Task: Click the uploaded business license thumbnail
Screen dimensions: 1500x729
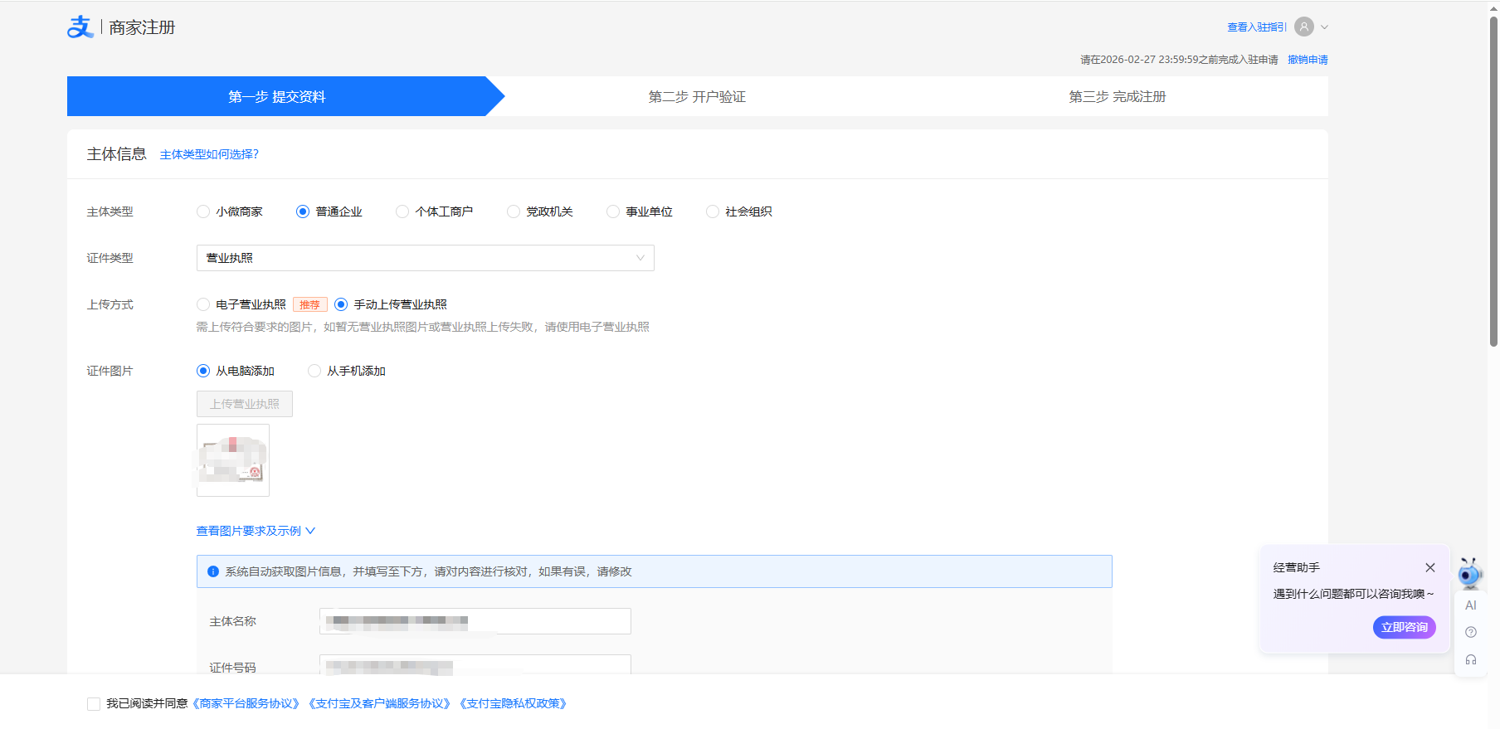Action: point(233,460)
